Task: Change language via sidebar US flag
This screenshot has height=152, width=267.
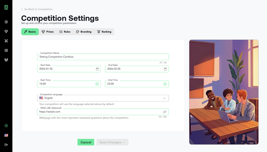Action: click(x=6, y=135)
